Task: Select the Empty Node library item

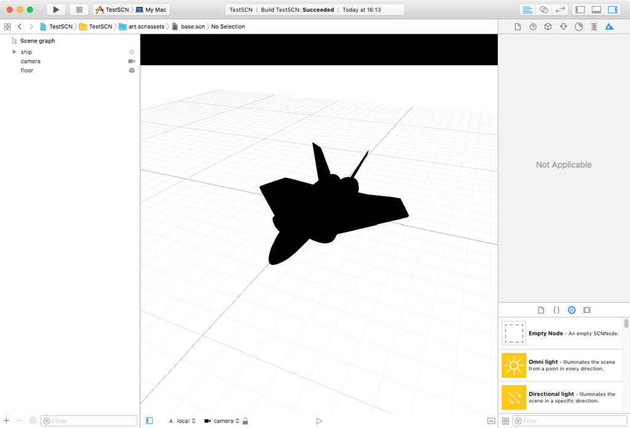Action: pyautogui.click(x=560, y=333)
